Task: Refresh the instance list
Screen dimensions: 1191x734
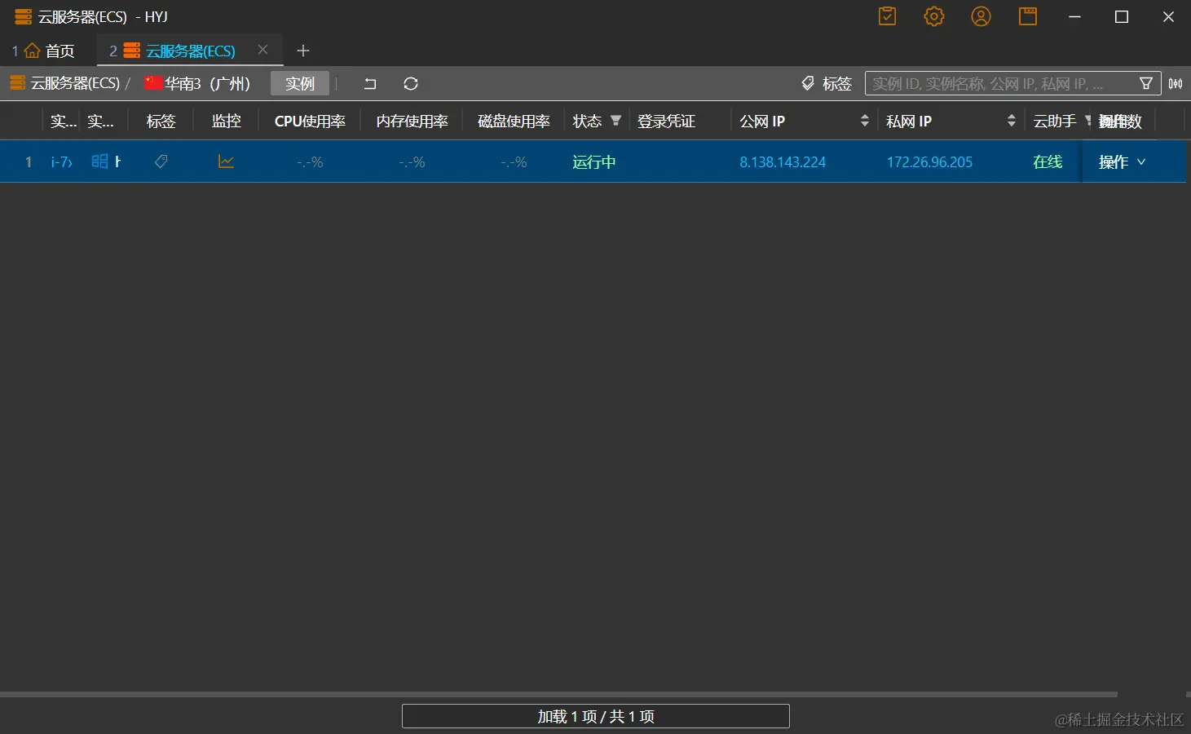Action: point(411,83)
